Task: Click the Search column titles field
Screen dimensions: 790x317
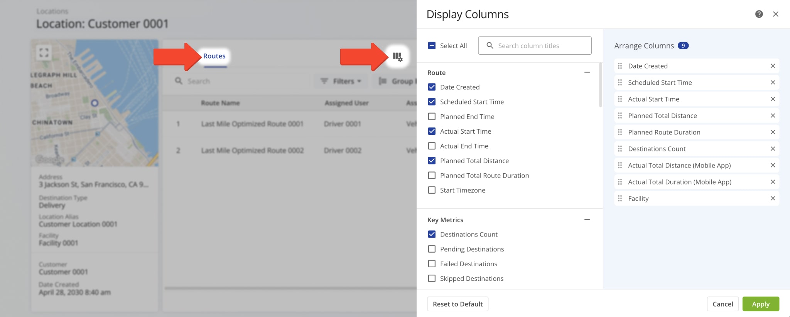Action: [x=535, y=45]
